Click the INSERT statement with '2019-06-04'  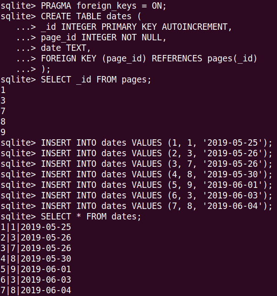tap(156, 206)
